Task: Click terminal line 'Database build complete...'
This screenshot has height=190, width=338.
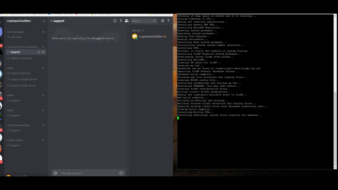Action: (196, 74)
